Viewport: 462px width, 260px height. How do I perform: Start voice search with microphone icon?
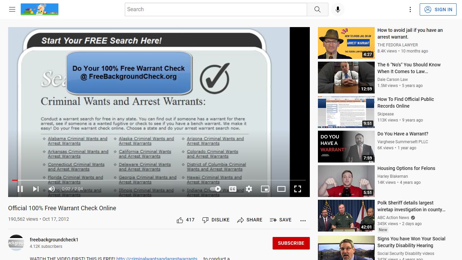[338, 9]
